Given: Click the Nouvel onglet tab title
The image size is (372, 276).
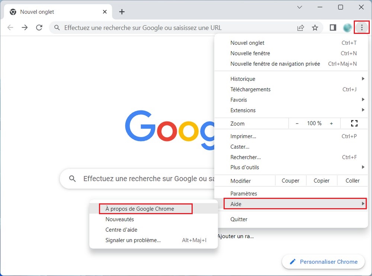Looking at the screenshot, I should [37, 12].
